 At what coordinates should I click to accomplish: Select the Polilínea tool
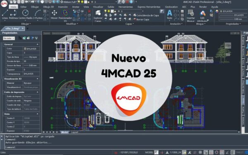(x=13, y=14)
